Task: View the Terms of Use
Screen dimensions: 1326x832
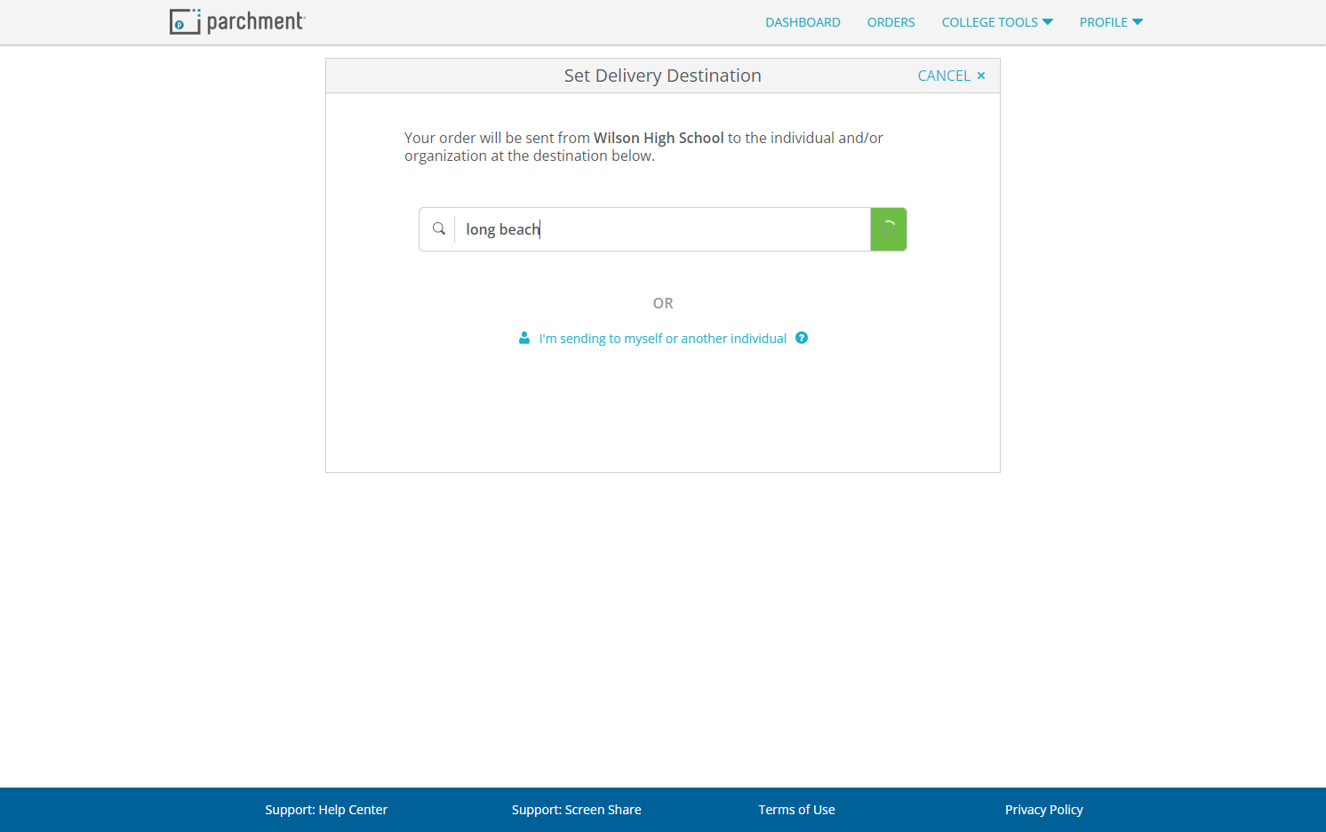Action: [796, 810]
